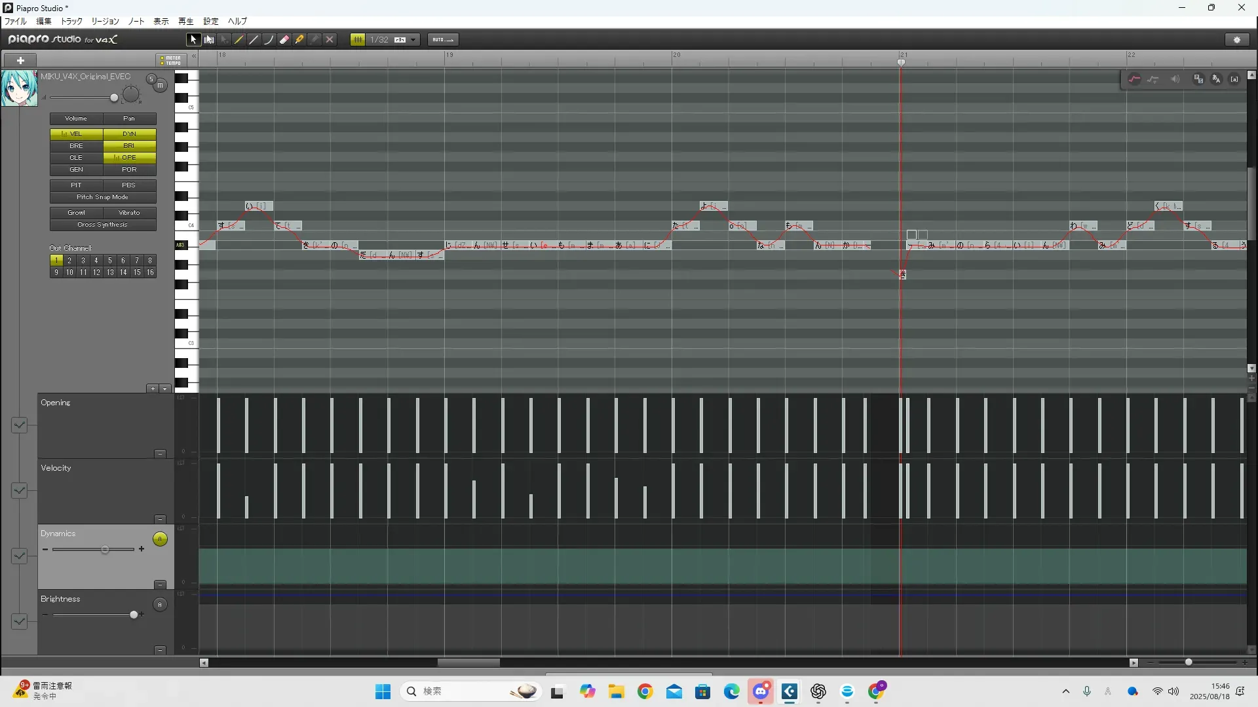This screenshot has width=1258, height=707.
Task: Toggle the grid snap button
Action: tap(358, 40)
